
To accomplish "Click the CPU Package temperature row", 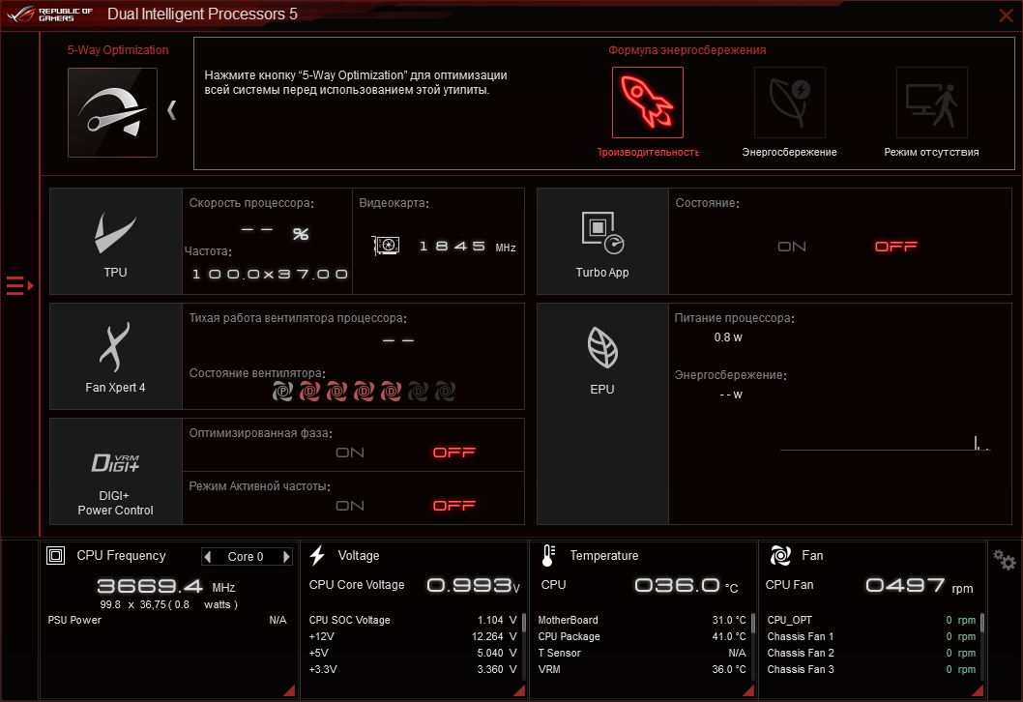I will pyautogui.click(x=642, y=636).
